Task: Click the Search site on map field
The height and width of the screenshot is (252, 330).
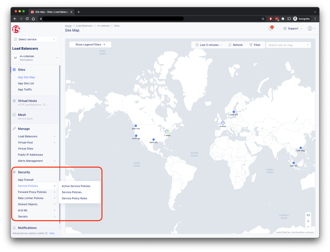Action: point(287,45)
